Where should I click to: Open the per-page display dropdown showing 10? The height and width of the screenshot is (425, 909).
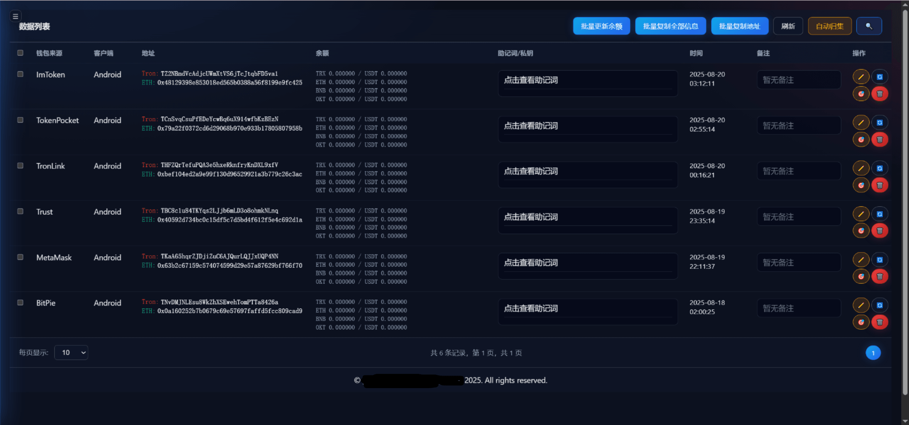tap(71, 352)
